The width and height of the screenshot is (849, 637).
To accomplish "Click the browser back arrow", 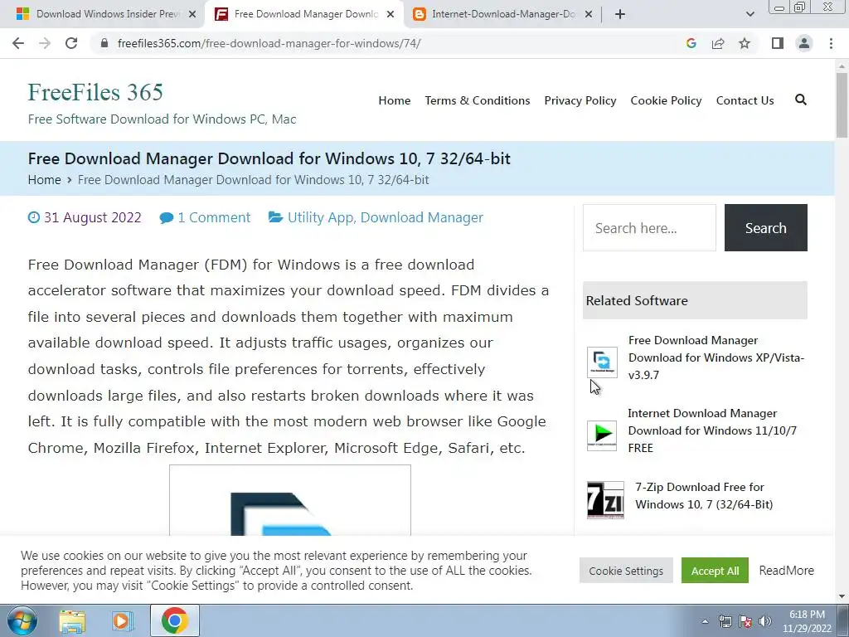I will tap(18, 43).
